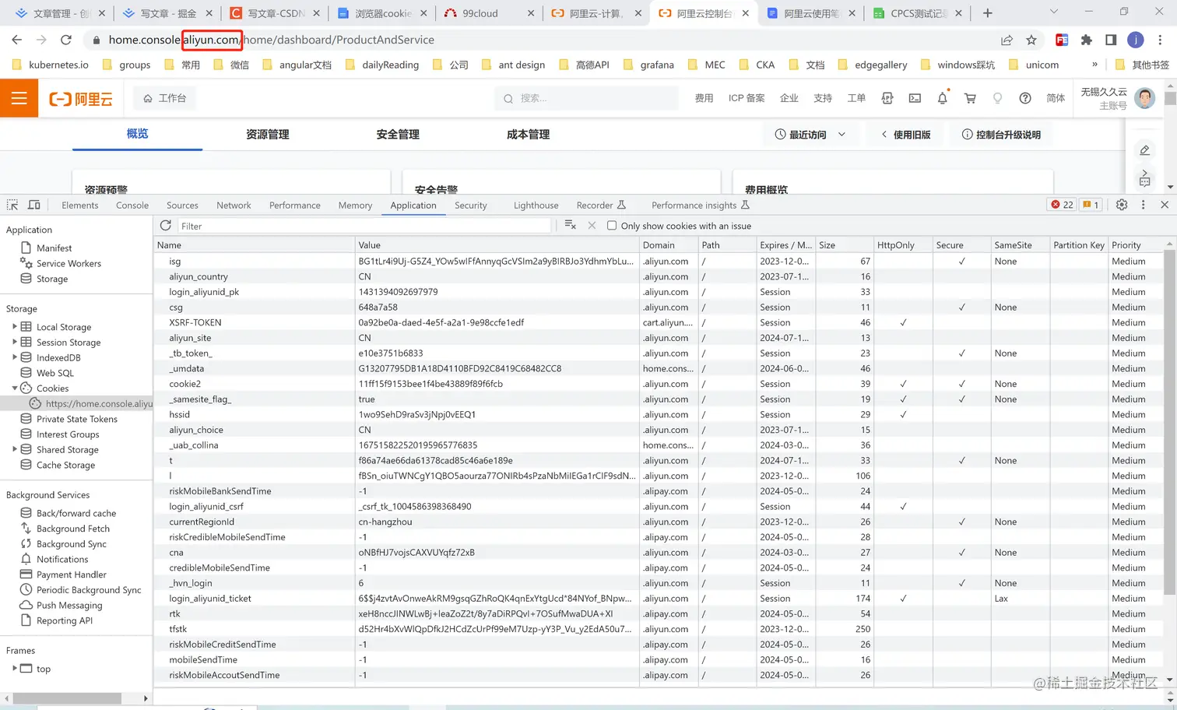Select the Cache Storage item
Image resolution: width=1177 pixels, height=710 pixels.
tap(65, 465)
